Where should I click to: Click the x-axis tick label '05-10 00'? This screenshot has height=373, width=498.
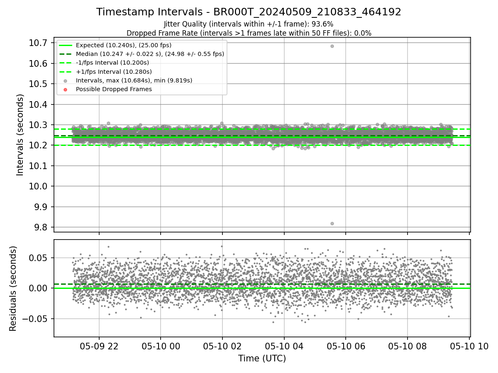161,346
